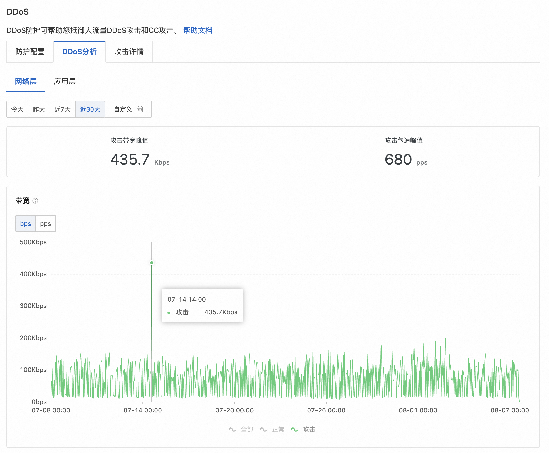
Task: Click the green wave icon for 攻击 legend
Action: tap(294, 430)
